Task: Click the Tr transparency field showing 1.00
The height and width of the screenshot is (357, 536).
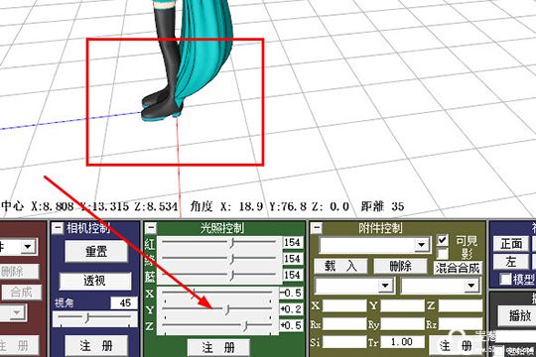Action: (402, 341)
